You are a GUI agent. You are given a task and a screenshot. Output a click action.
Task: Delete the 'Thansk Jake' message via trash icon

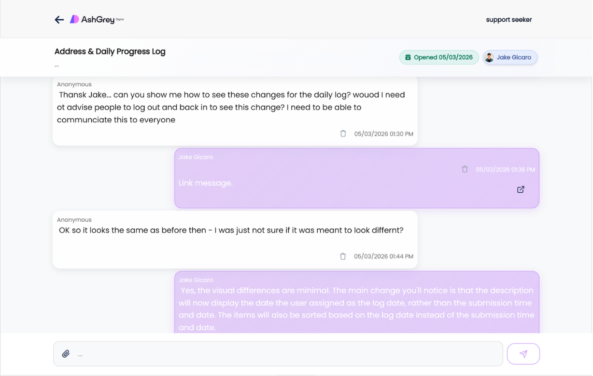(x=343, y=133)
